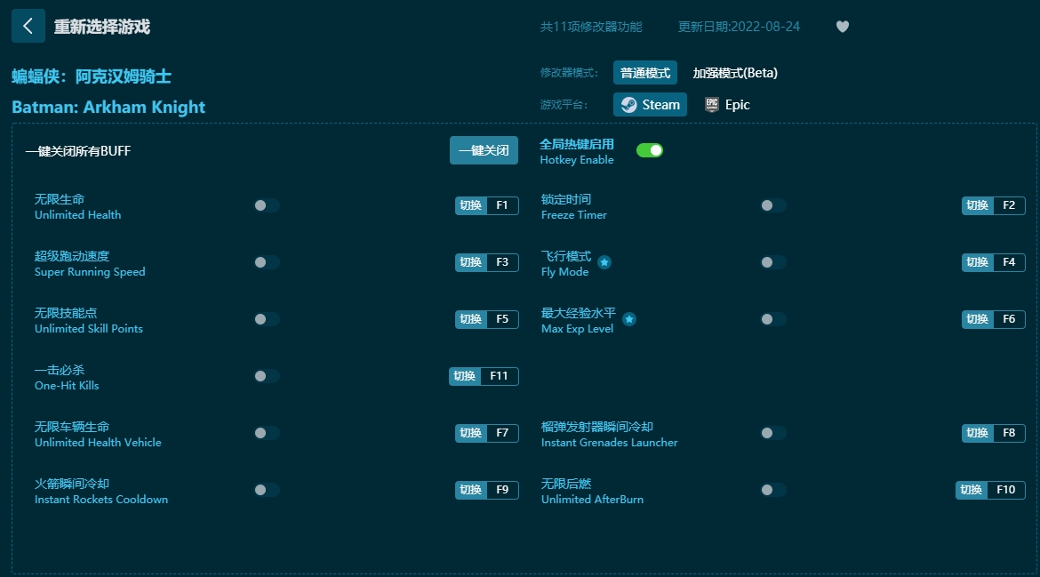
Task: Click the back arrow icon
Action: [28, 26]
